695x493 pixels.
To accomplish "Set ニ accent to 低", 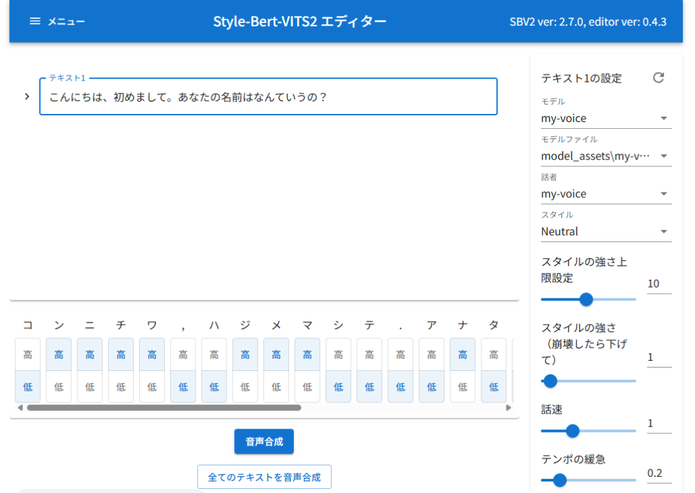I will 90,387.
